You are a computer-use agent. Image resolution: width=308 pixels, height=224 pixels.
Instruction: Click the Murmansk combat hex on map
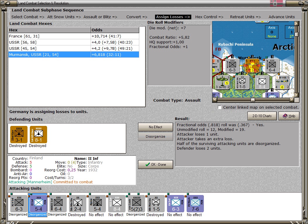point(252,66)
